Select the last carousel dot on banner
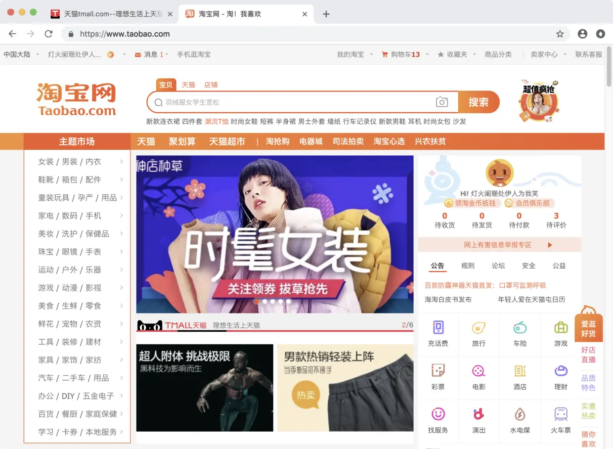613x449 pixels. point(288,301)
